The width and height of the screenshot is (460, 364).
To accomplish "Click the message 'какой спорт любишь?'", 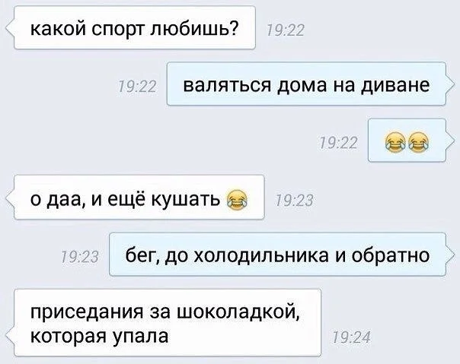I will point(135,28).
